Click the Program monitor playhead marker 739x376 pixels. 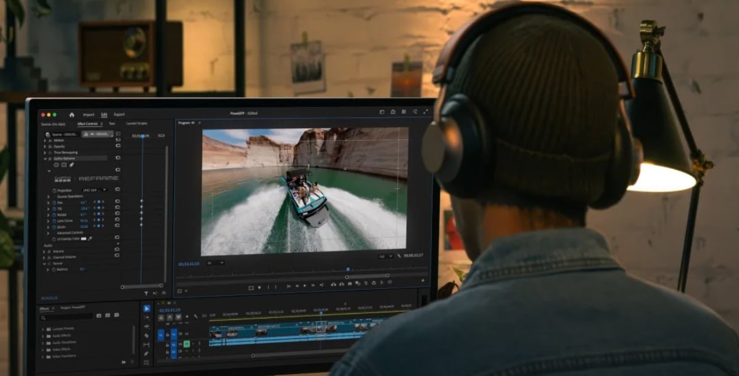pos(348,269)
